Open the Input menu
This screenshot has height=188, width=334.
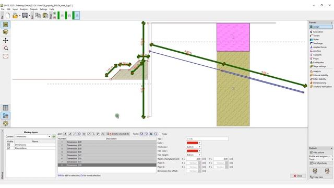tap(15, 9)
